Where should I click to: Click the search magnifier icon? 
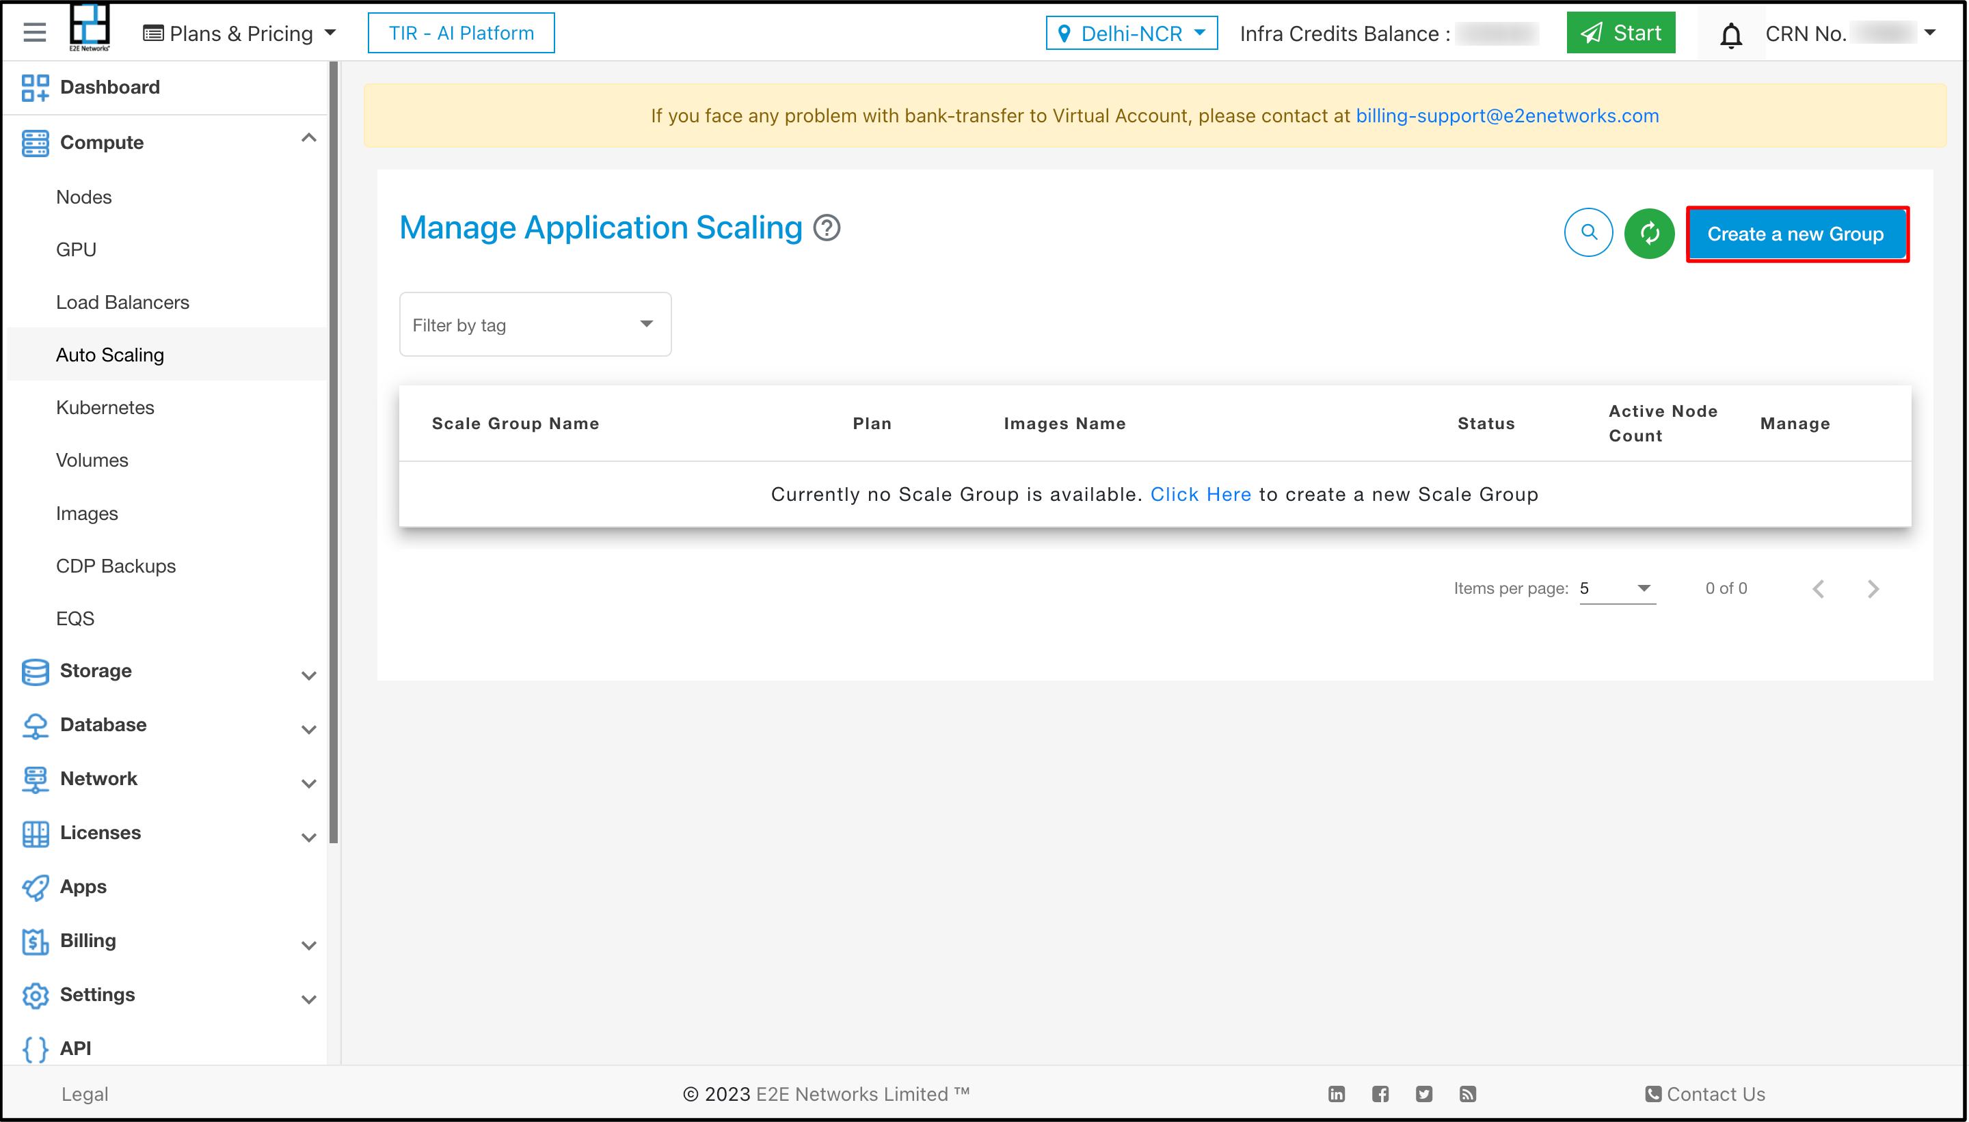pos(1588,233)
